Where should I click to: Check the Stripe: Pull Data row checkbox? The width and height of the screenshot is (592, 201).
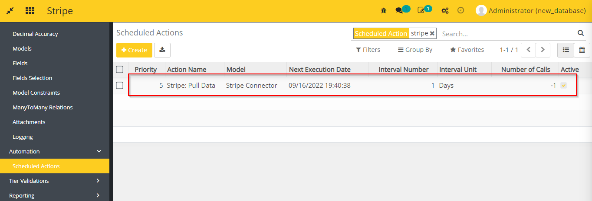120,86
